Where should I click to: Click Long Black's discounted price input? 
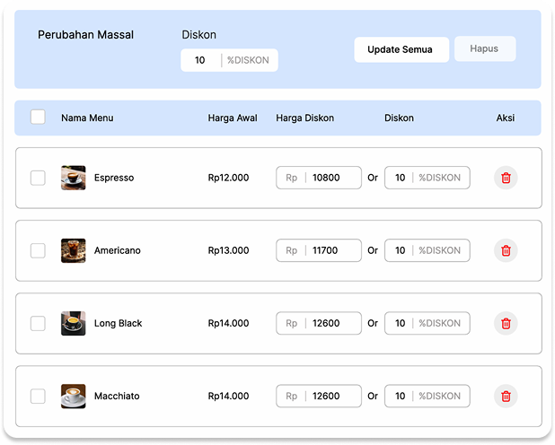point(331,323)
